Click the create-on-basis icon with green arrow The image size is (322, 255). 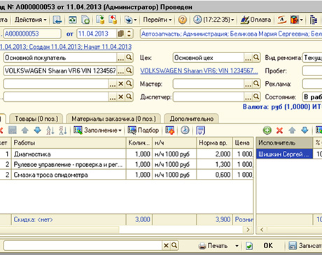(x=100, y=20)
